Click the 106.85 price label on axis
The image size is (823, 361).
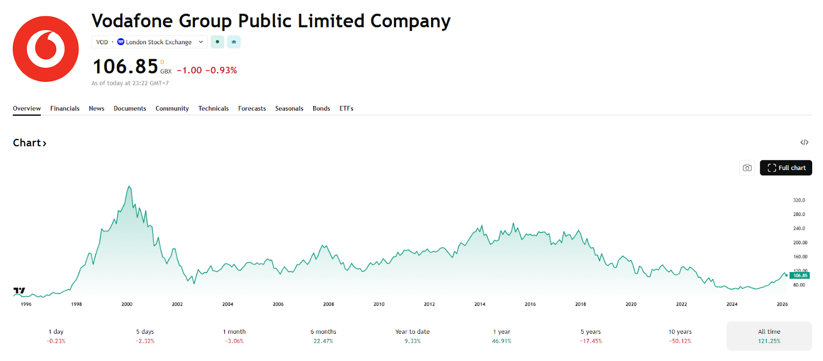[x=800, y=276]
